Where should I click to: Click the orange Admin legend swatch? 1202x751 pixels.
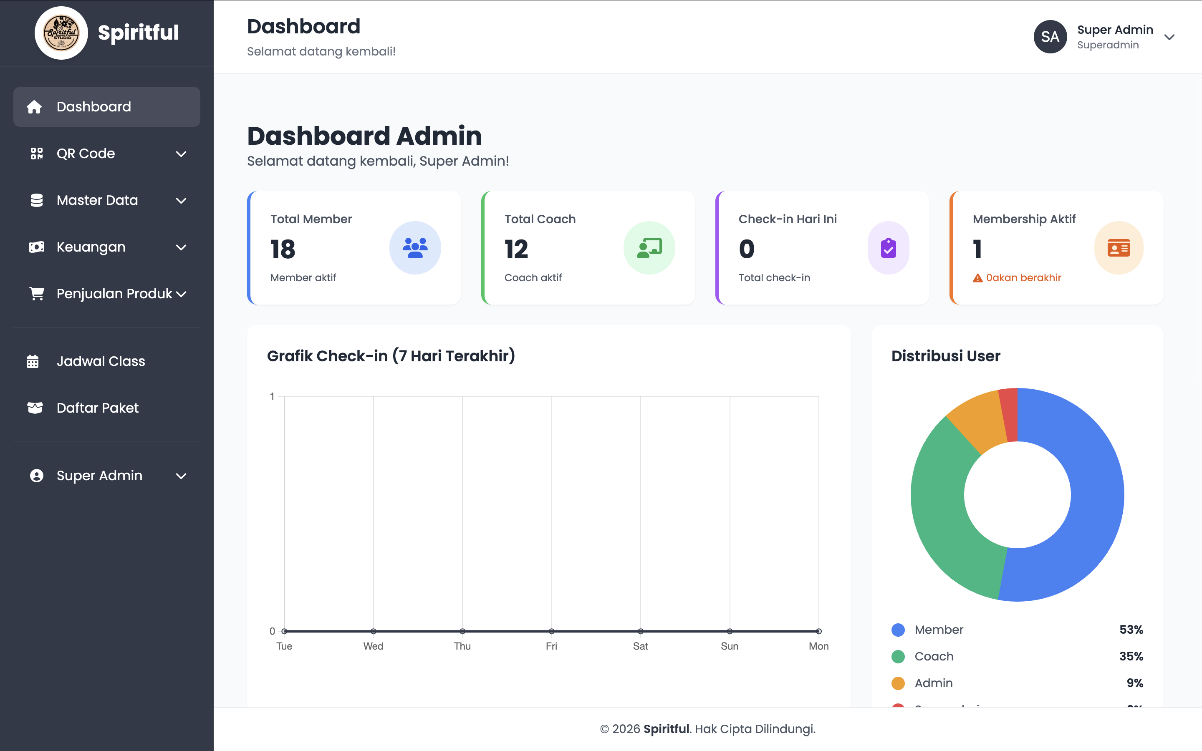tap(898, 683)
